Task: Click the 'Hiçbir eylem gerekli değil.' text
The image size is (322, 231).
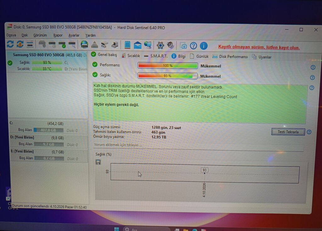Action: click(x=116, y=104)
